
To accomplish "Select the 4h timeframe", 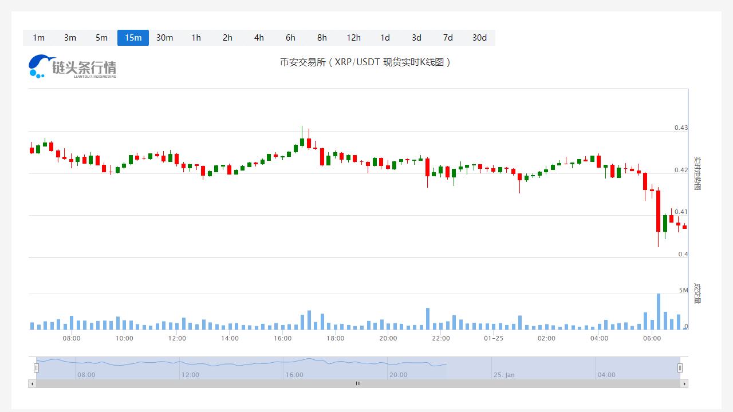I will coord(259,38).
